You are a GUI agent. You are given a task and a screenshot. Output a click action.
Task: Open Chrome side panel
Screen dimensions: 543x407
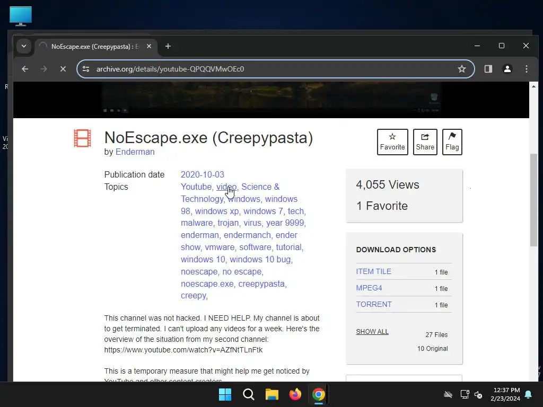click(488, 69)
